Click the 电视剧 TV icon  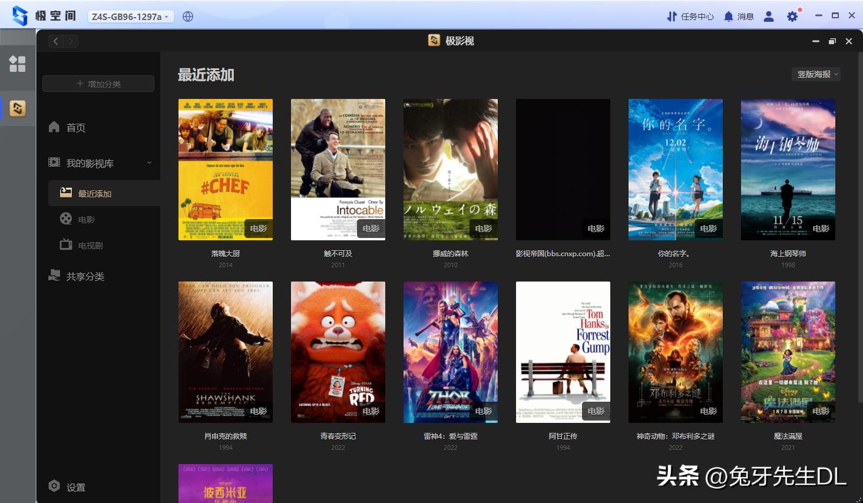(66, 244)
